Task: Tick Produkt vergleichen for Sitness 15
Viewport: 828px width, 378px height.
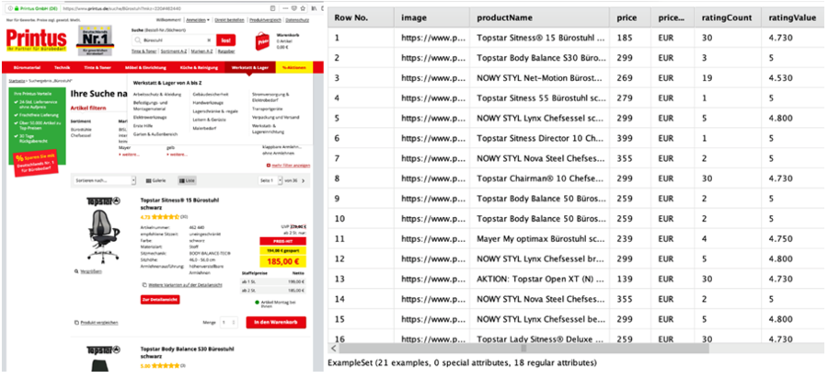Action: click(97, 322)
